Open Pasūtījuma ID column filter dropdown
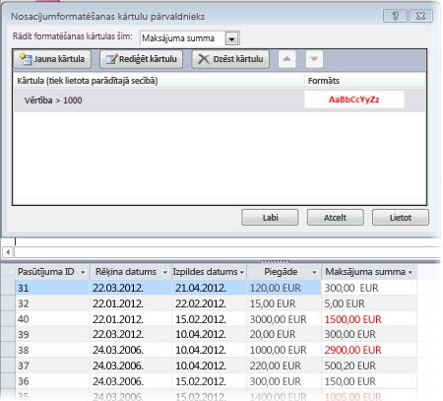Screen dimensions: 443x401 83,272
